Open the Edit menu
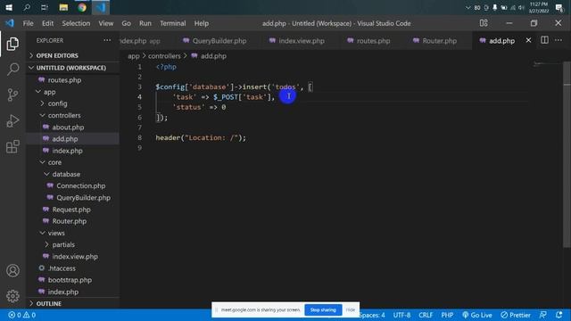This screenshot has height=321, width=571. [x=47, y=23]
